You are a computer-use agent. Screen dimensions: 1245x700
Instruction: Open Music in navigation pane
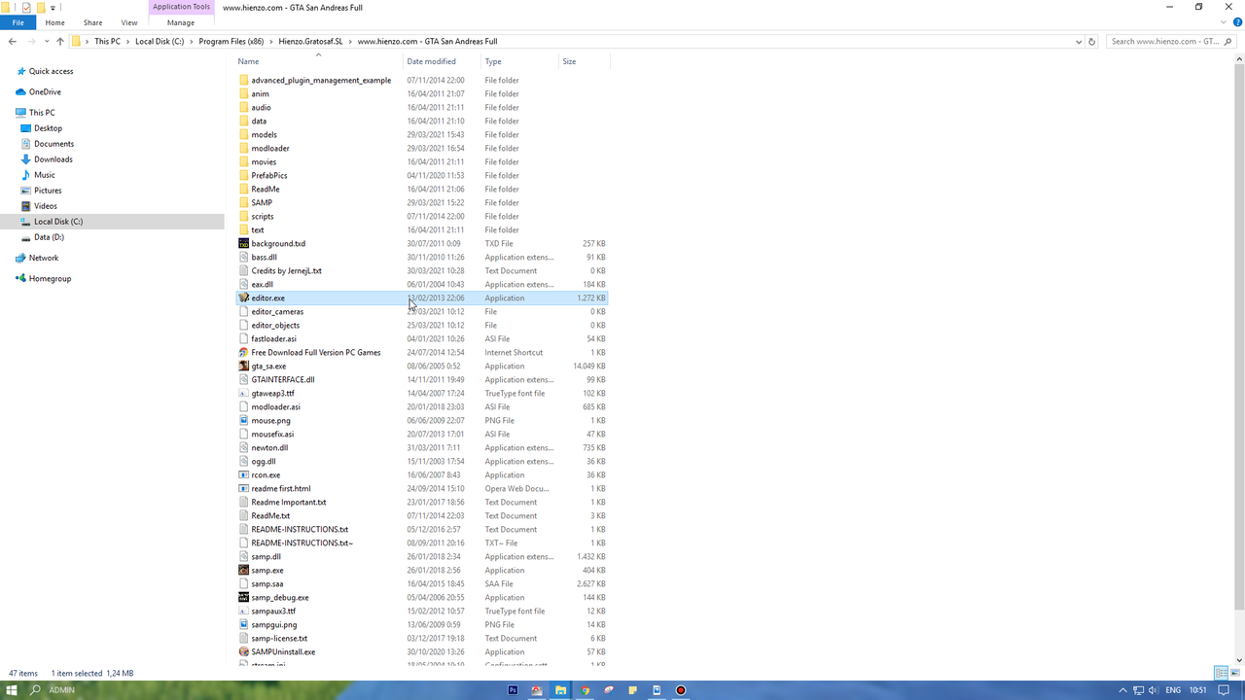[x=44, y=175]
